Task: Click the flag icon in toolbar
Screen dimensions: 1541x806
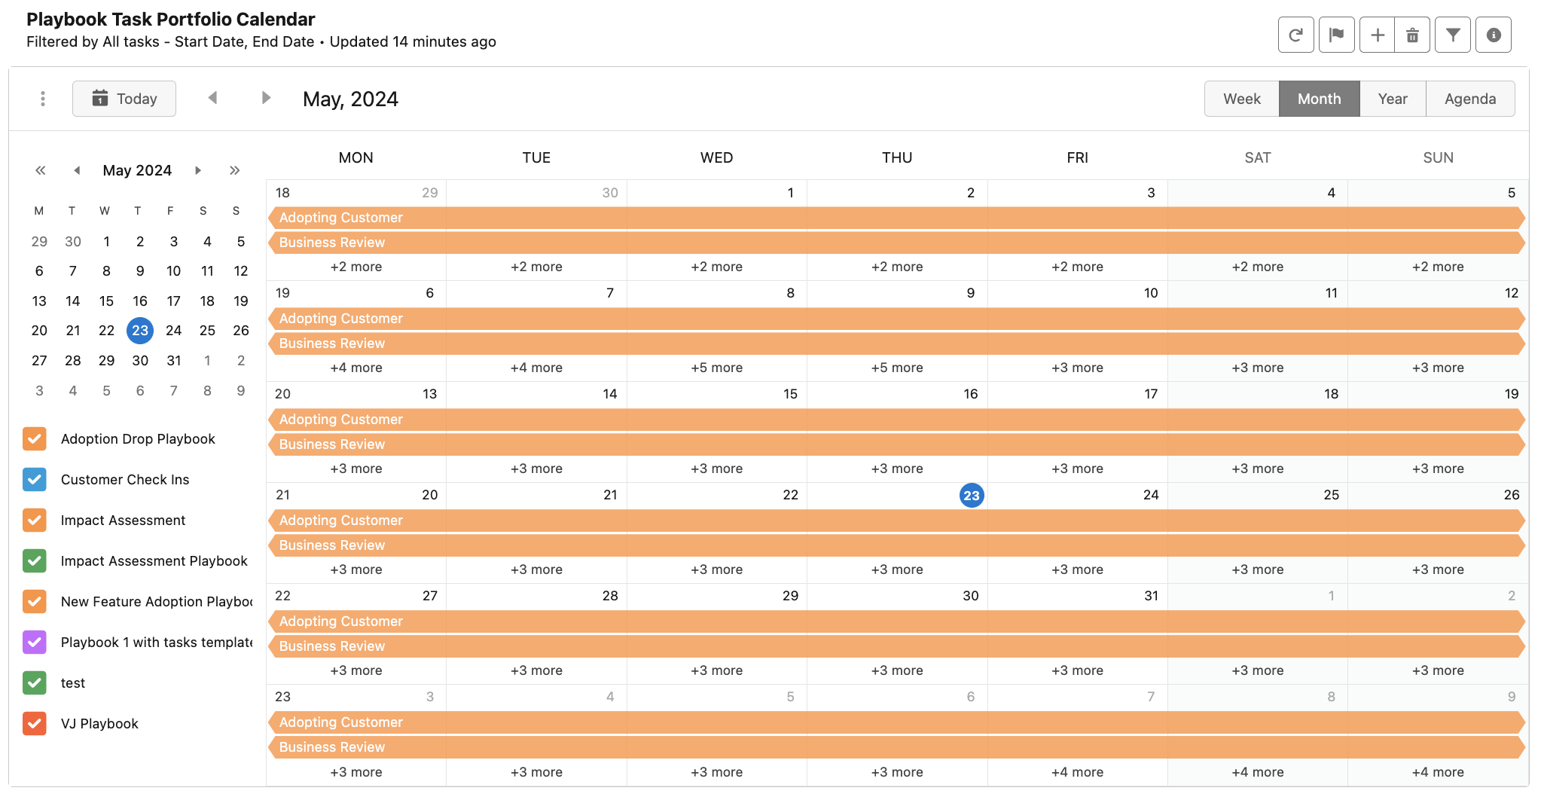Action: pyautogui.click(x=1337, y=35)
